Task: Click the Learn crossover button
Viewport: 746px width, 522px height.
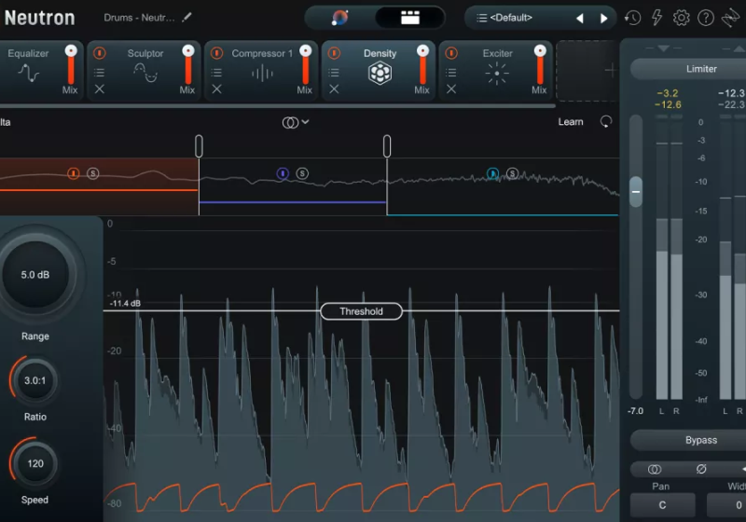Action: pos(571,122)
